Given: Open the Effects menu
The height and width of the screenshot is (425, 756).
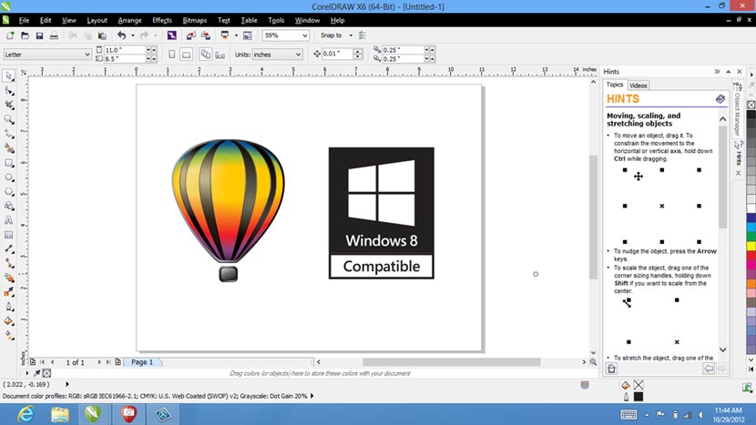Looking at the screenshot, I should click(x=162, y=20).
